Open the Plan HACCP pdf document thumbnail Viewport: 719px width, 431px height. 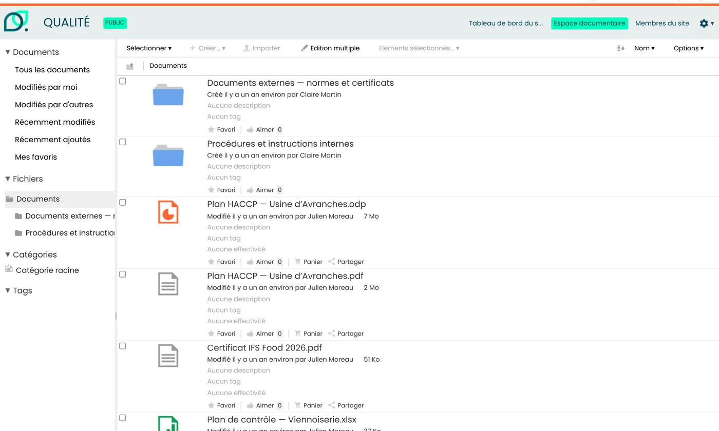tap(168, 284)
